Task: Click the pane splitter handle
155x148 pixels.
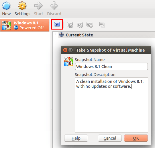Action: coord(51,109)
